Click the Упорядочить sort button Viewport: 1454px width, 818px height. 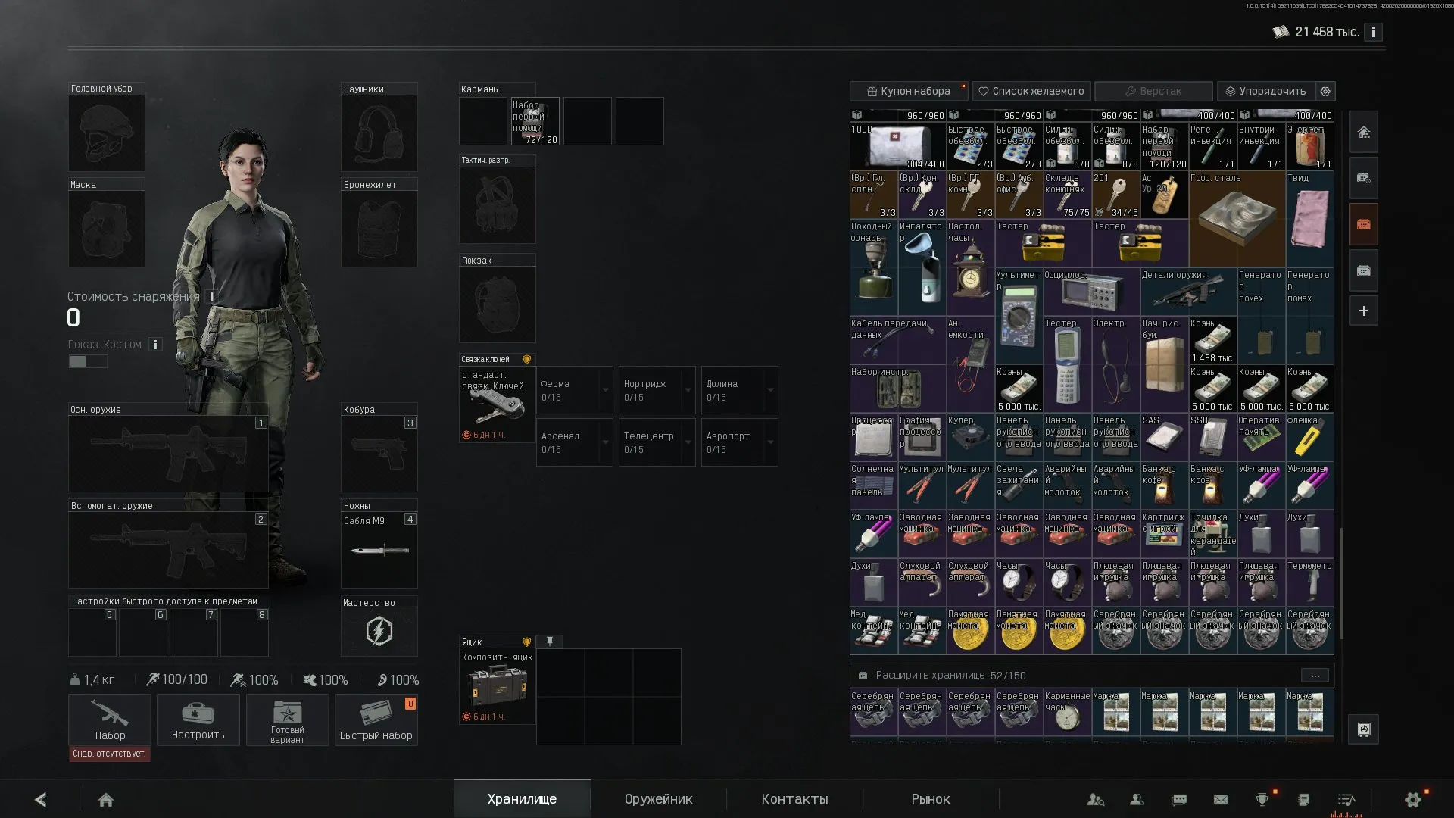point(1265,91)
